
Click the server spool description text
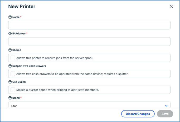[55, 58]
